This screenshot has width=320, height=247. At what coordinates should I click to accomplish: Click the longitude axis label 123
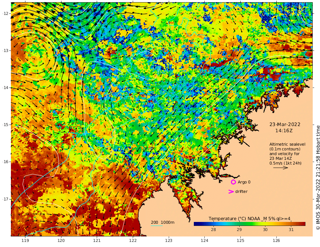(169, 240)
